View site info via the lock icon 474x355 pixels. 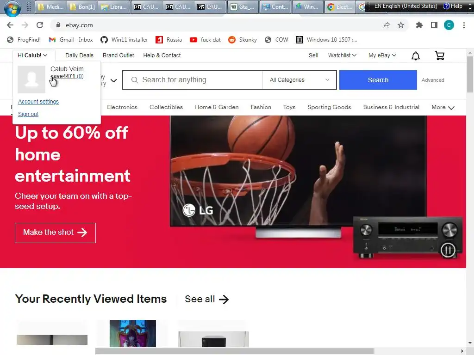click(x=58, y=25)
